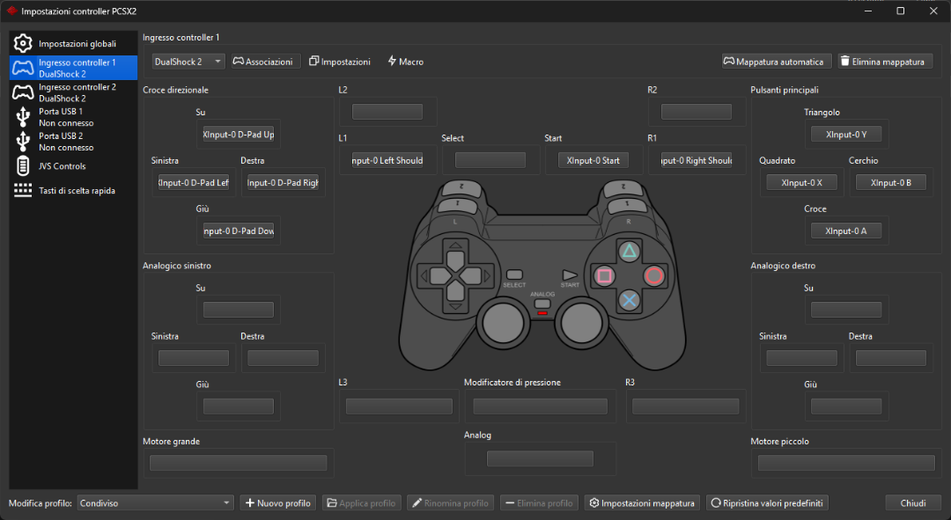This screenshot has height=520, width=951.
Task: Switch to the Impostazioni tab
Action: (x=340, y=62)
